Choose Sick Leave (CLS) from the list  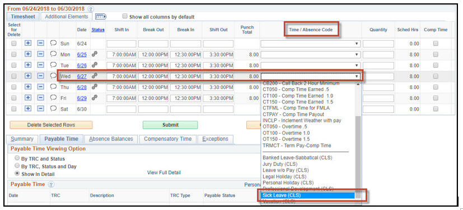click(x=308, y=195)
